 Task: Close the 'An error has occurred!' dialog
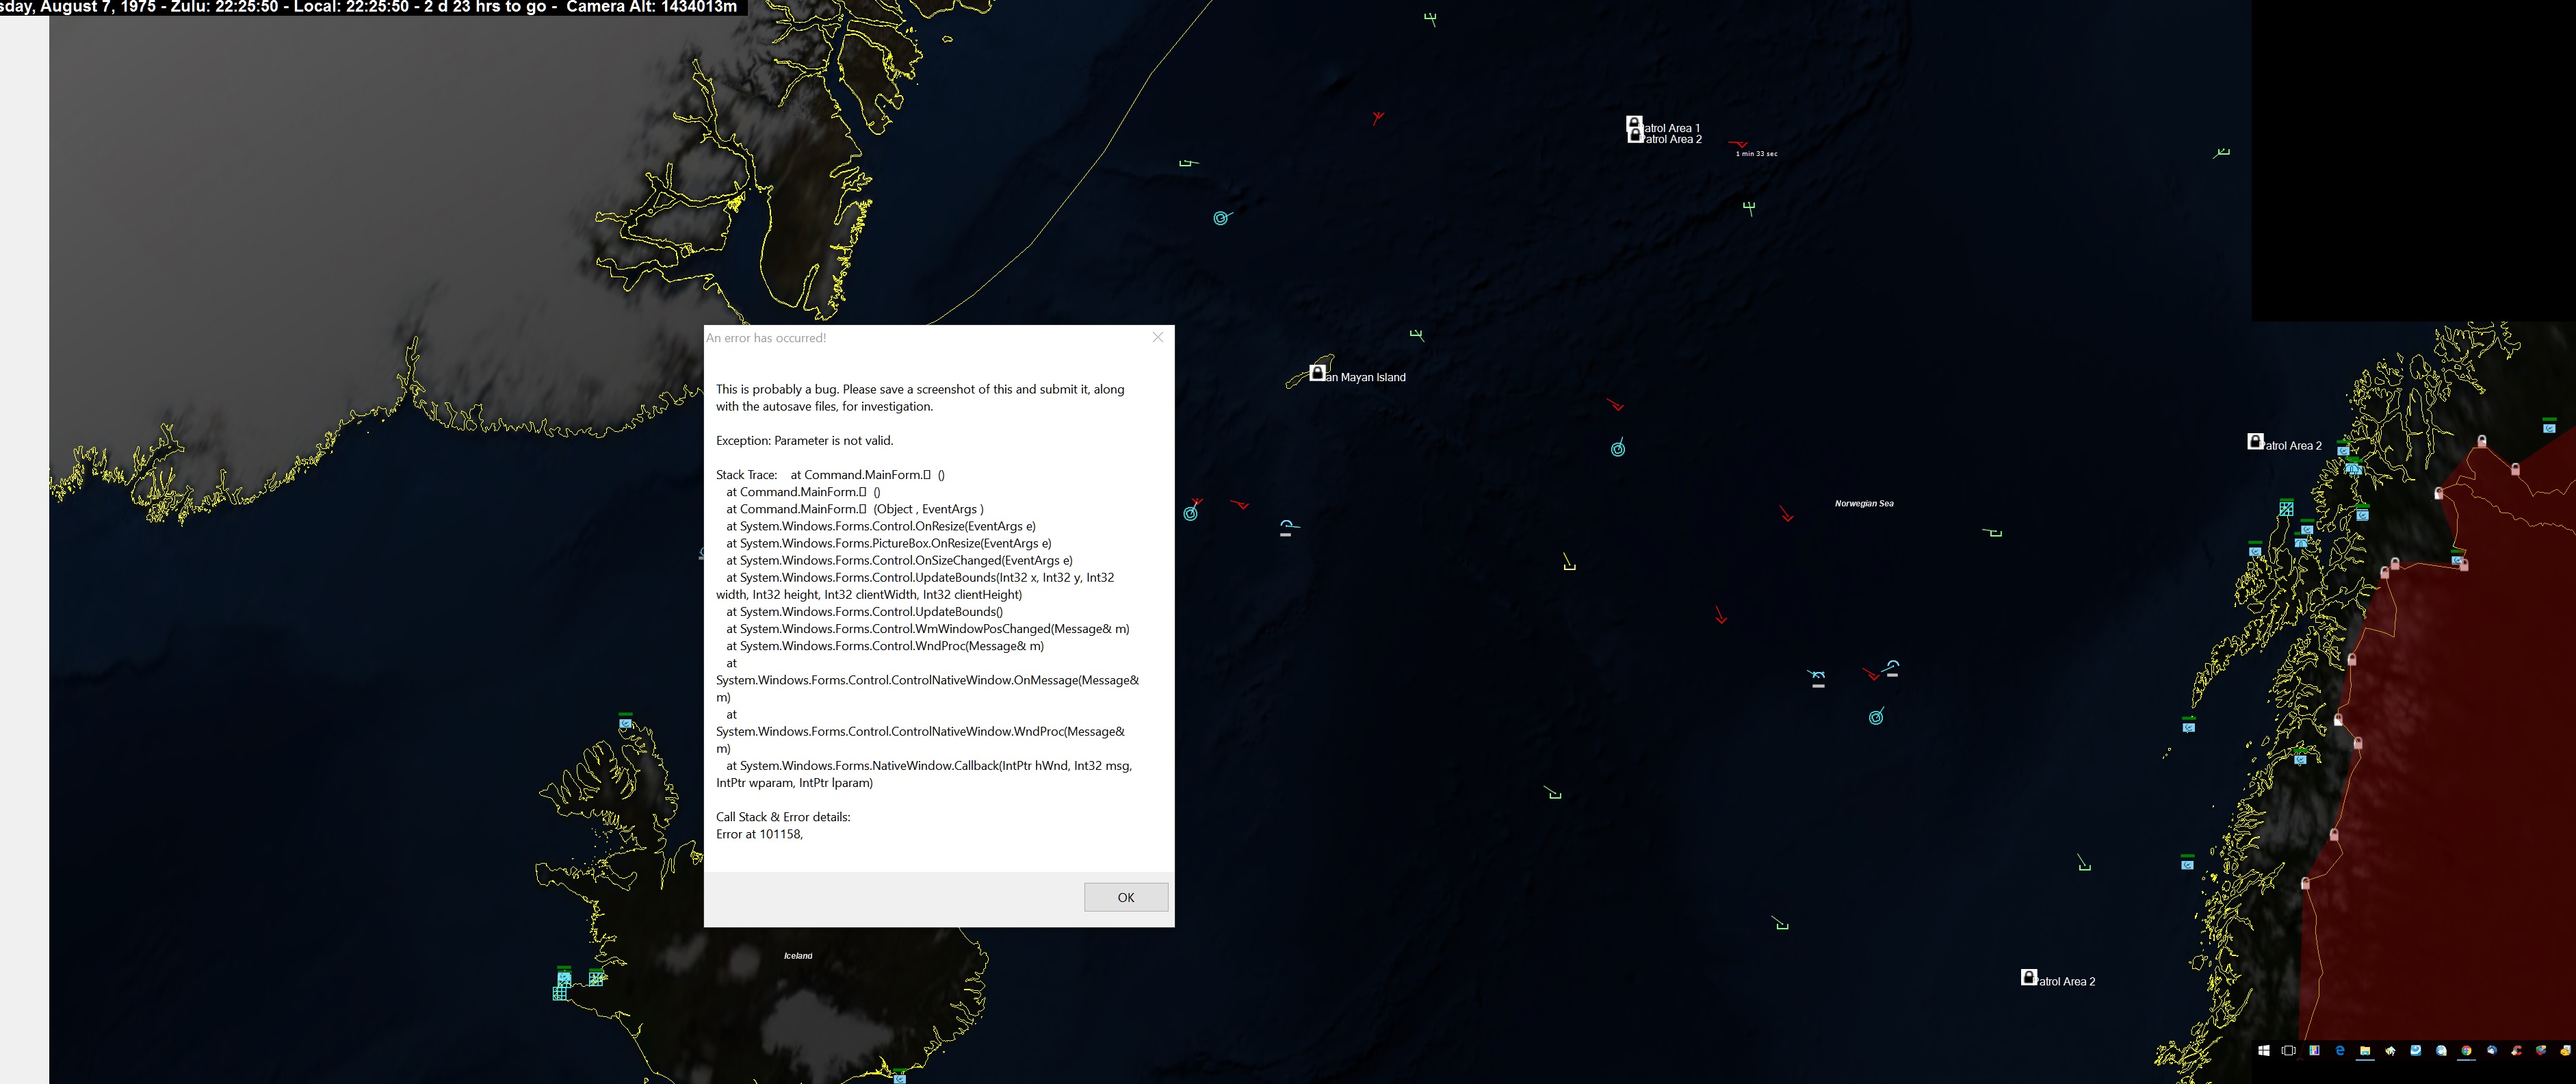tap(1158, 337)
